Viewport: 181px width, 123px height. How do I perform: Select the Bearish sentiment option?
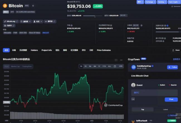(172, 85)
